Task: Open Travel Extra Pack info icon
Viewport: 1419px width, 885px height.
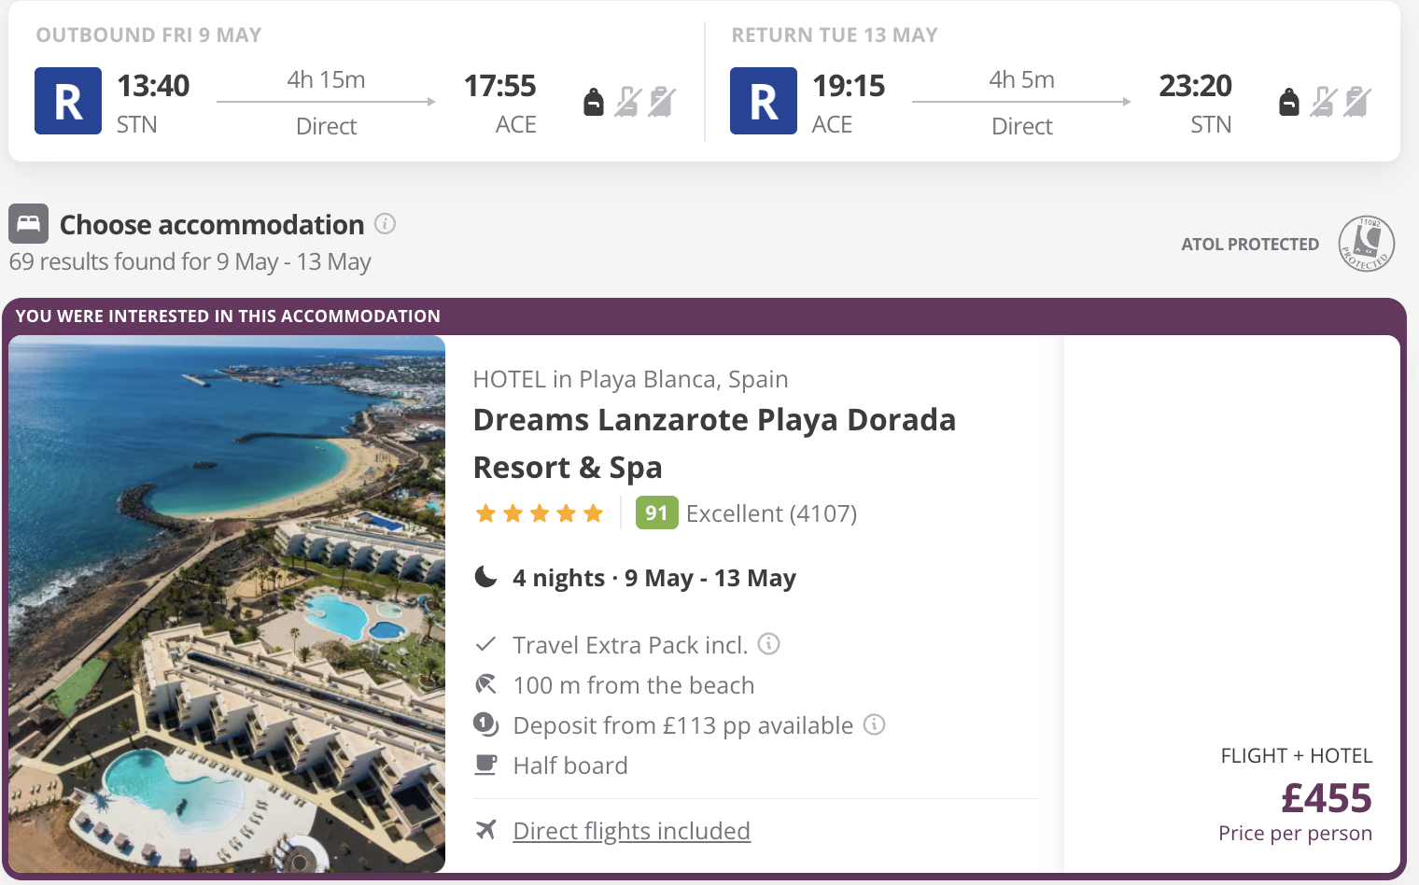Action: pos(768,644)
